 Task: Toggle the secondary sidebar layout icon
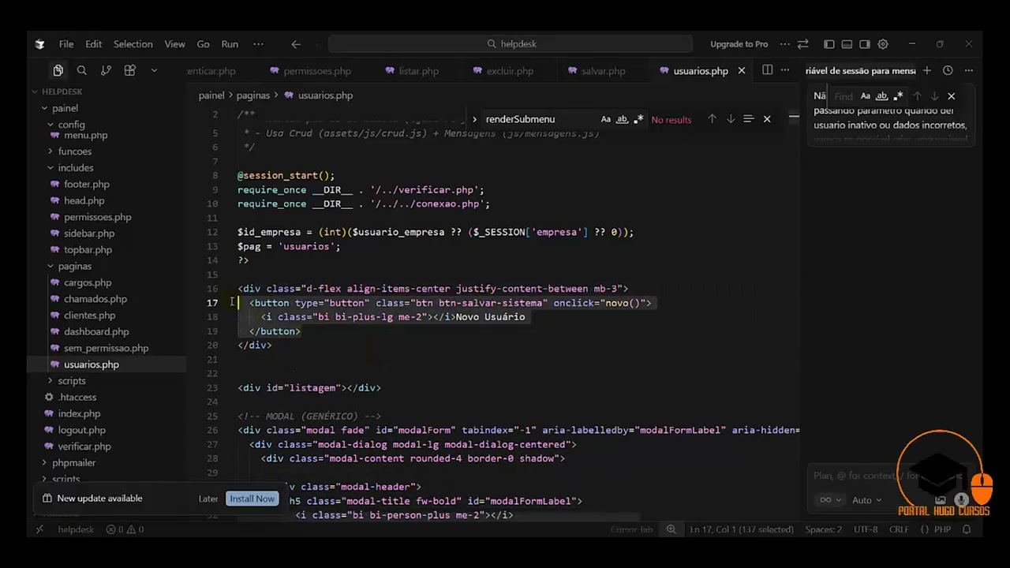pyautogui.click(x=865, y=44)
